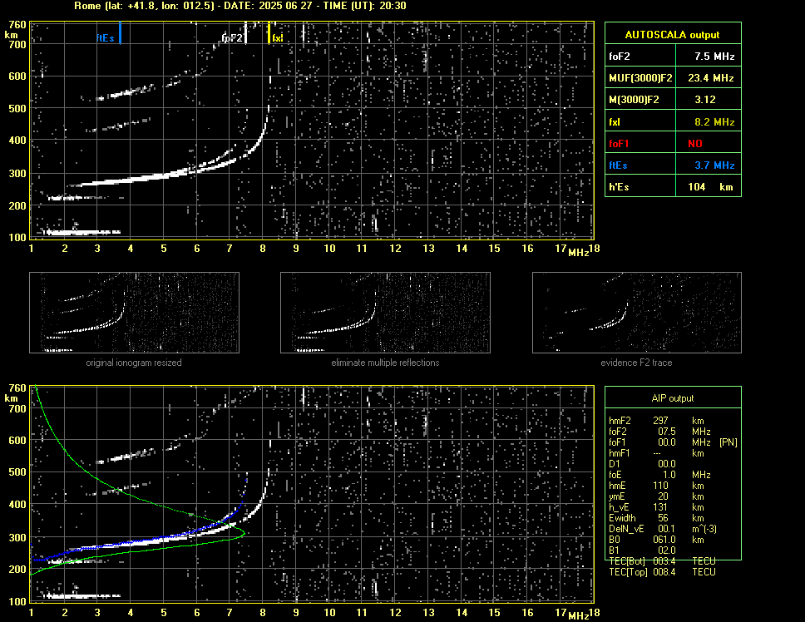Click the yellow fxI marker on top ionogram

tap(269, 33)
